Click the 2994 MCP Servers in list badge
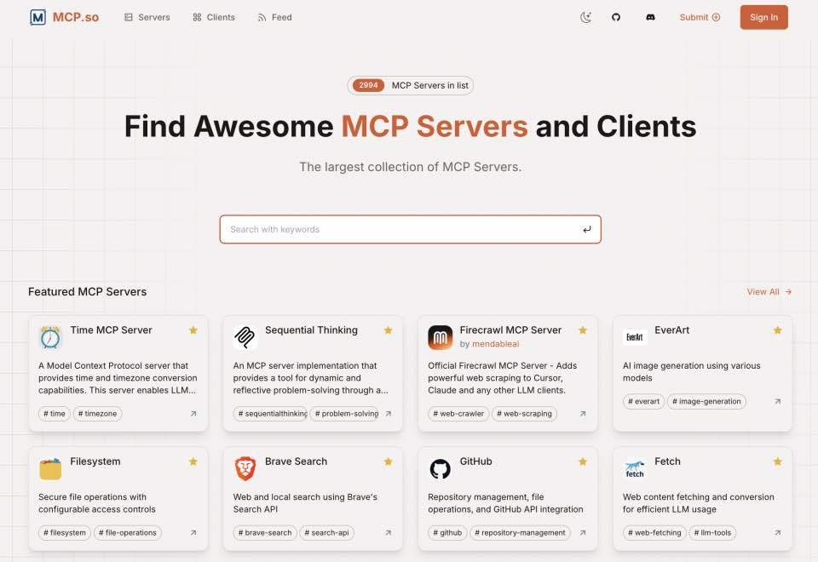This screenshot has width=818, height=562. point(410,85)
